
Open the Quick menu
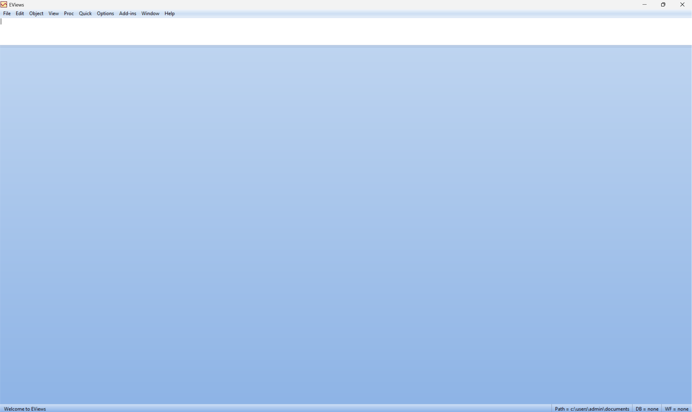(85, 13)
